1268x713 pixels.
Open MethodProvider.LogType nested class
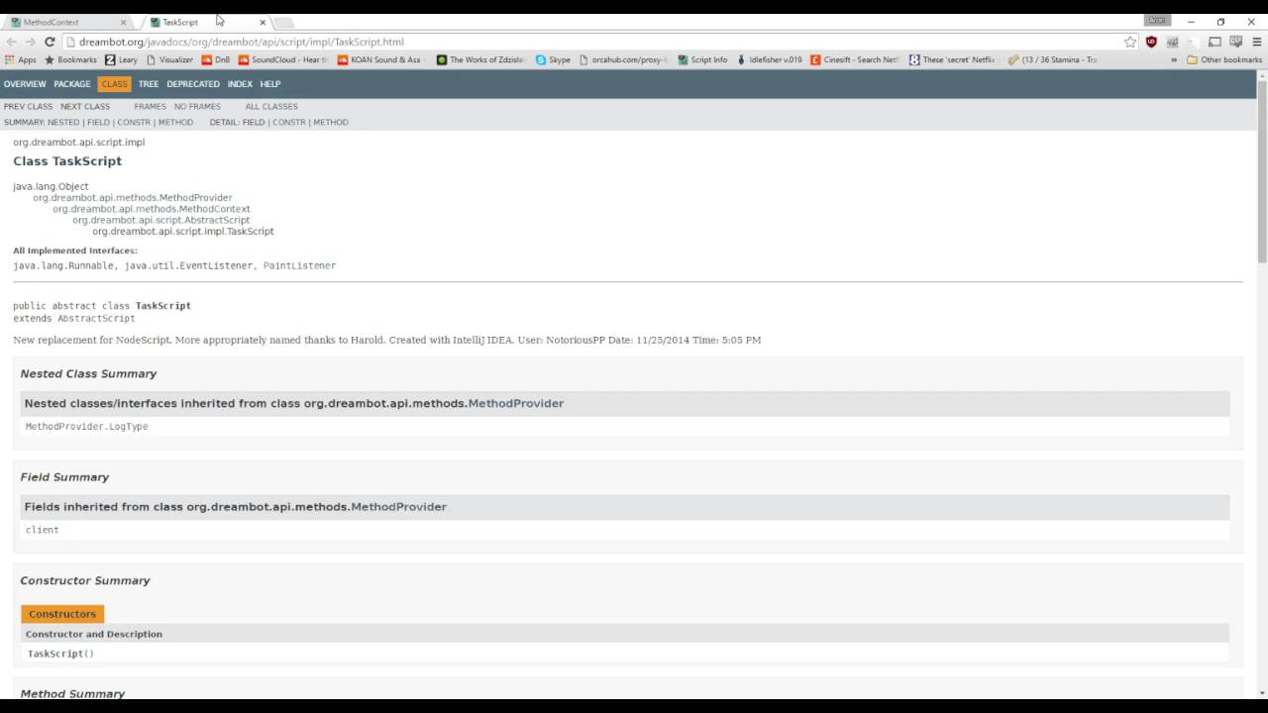click(86, 426)
